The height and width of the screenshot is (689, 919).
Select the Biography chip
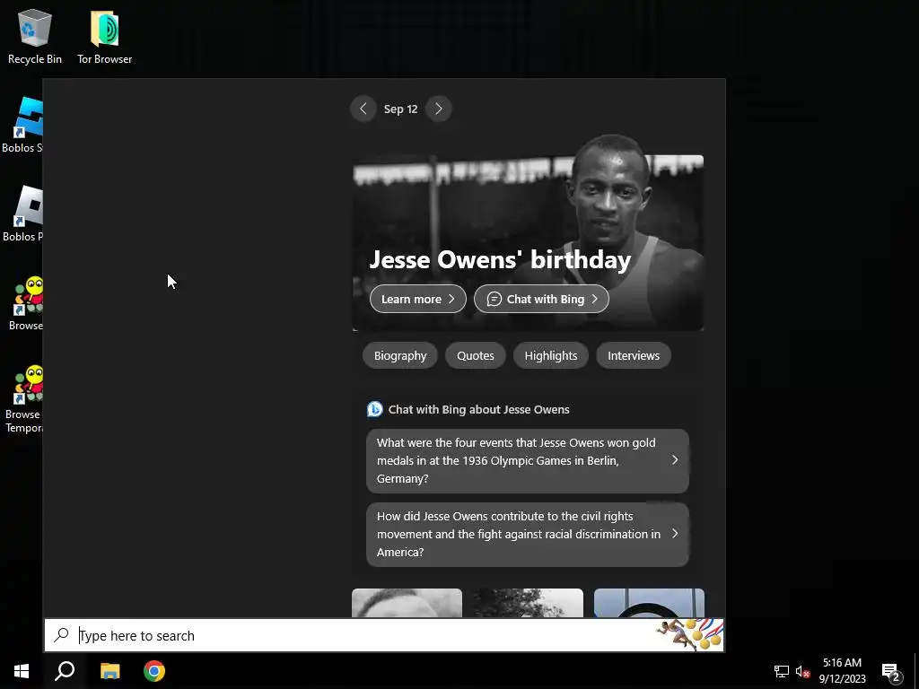[400, 355]
